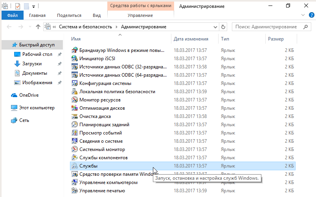Unpin Рабочий стол using its pin icon
The width and height of the screenshot is (316, 197).
60,54
